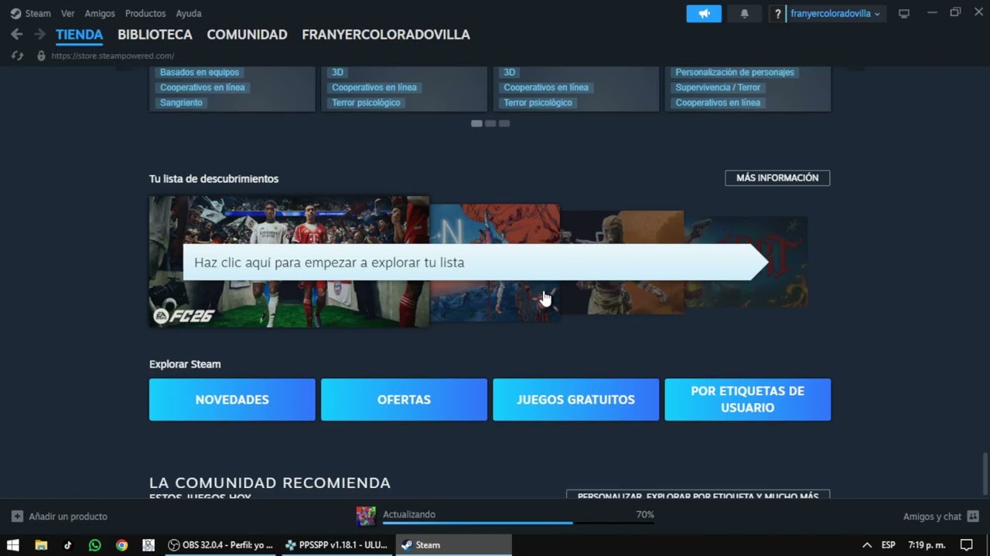Go to the TIENDA tab
Screen dimensions: 990x556
(79, 35)
